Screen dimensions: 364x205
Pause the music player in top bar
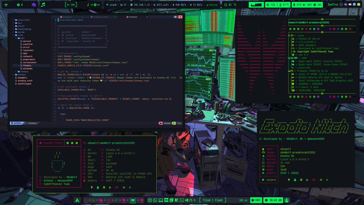(x=95, y=5)
